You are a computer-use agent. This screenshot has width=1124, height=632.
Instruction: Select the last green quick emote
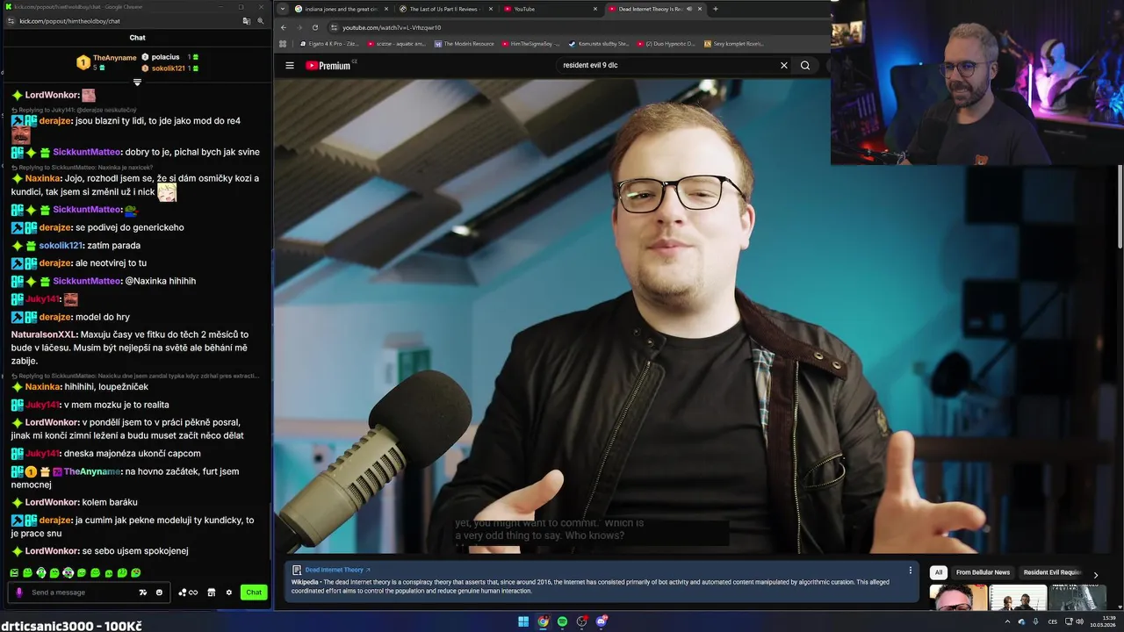pos(136,573)
